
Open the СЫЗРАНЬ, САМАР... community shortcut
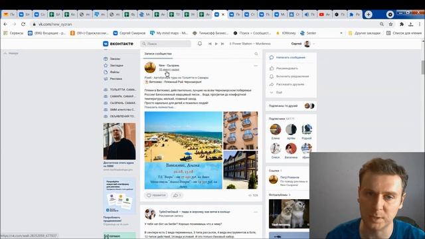click(120, 103)
